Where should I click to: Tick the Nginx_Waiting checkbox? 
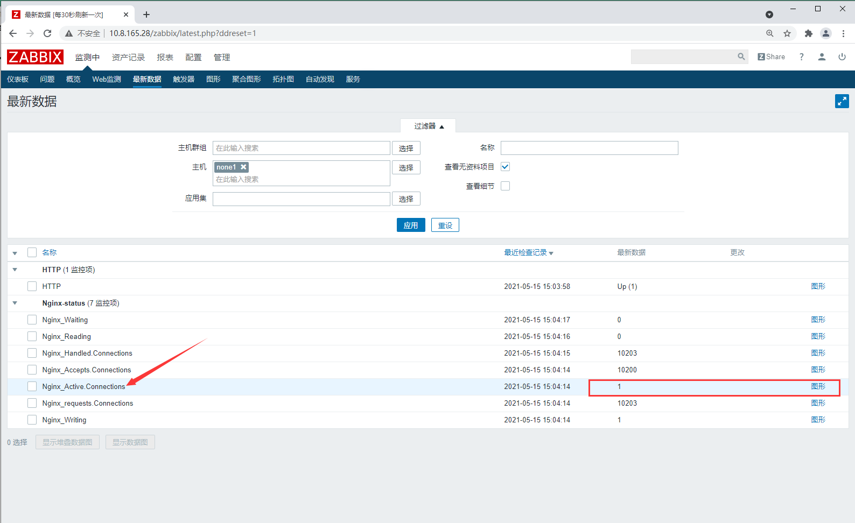click(x=32, y=320)
